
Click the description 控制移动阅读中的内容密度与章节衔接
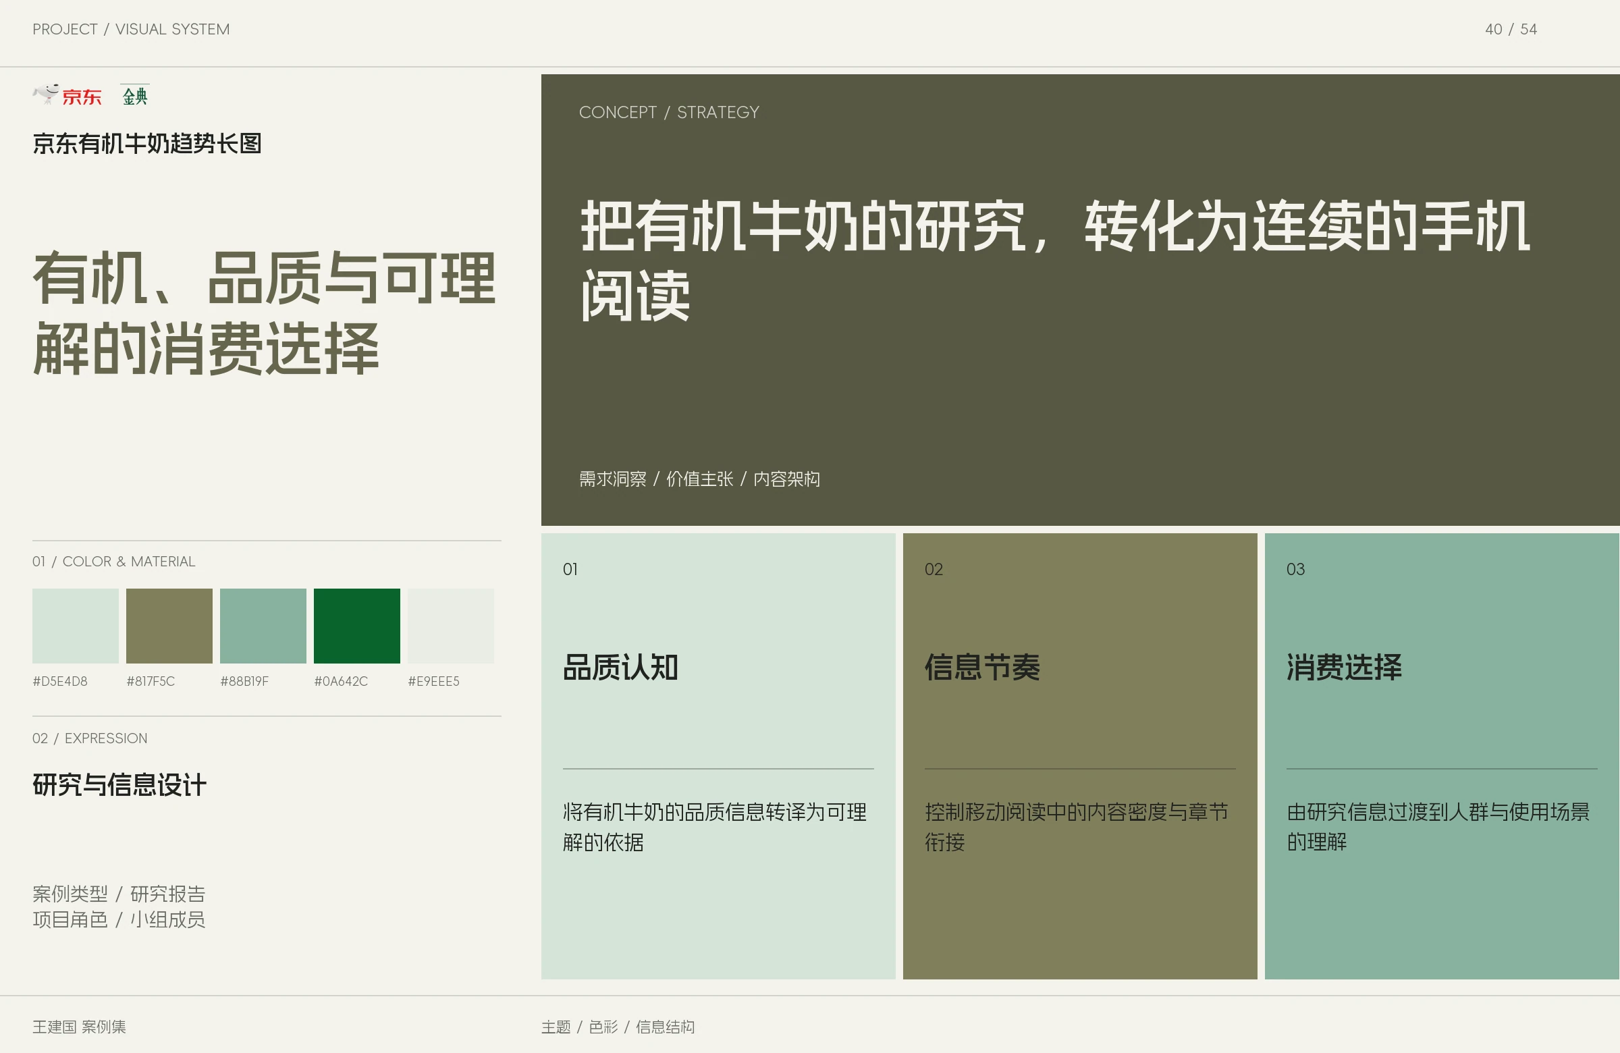pyautogui.click(x=1077, y=827)
